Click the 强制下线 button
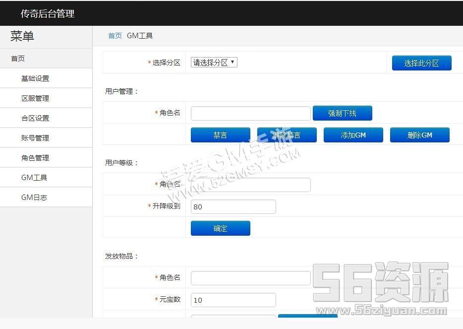The image size is (463, 329). click(x=342, y=113)
